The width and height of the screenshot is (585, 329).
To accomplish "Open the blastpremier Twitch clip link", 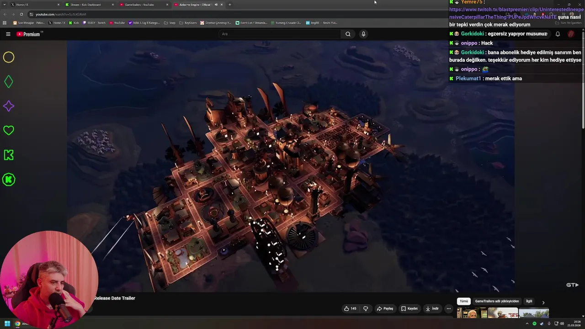I will click(x=517, y=13).
